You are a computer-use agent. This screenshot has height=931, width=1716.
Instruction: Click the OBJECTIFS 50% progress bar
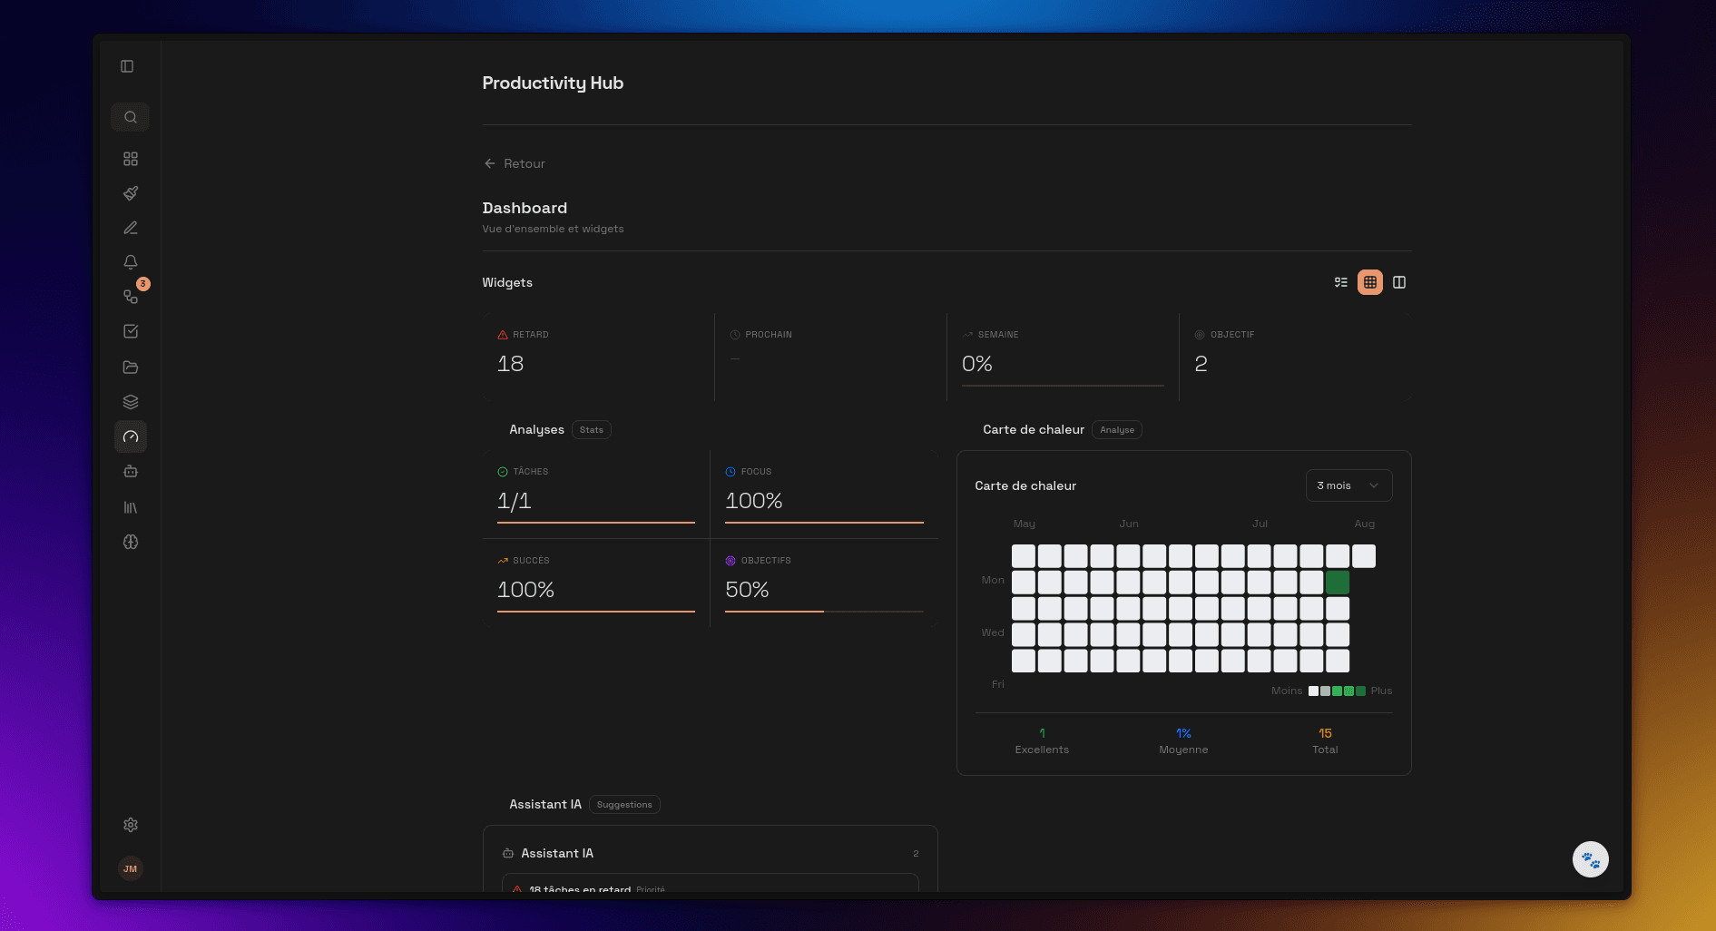point(824,612)
